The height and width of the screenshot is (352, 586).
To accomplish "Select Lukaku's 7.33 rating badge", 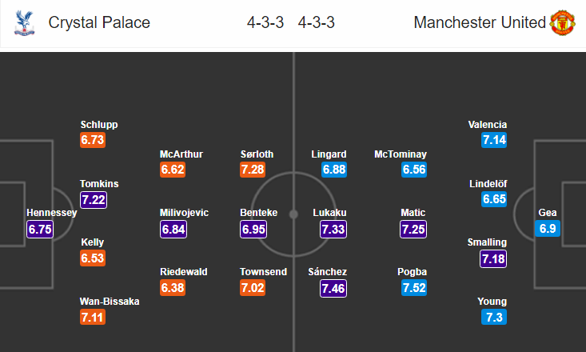I will (x=333, y=229).
